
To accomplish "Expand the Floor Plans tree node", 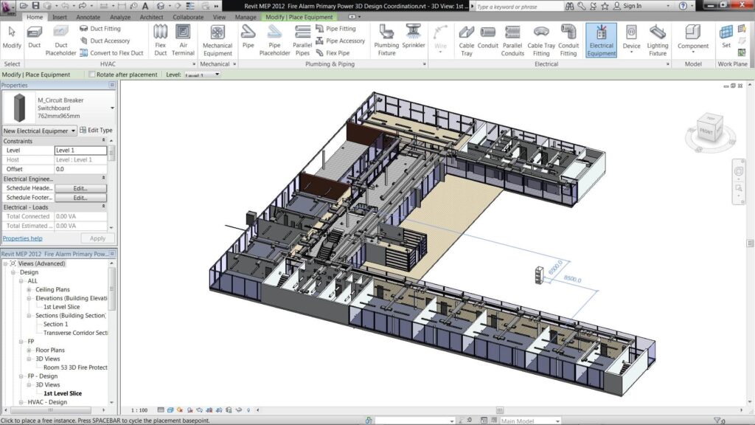I will [x=29, y=350].
